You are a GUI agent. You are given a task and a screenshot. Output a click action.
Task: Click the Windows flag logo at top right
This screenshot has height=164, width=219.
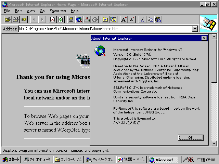tap(209, 24)
